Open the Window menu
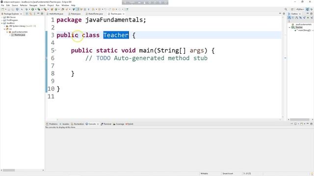This screenshot has width=314, height=176. [x=65, y=5]
